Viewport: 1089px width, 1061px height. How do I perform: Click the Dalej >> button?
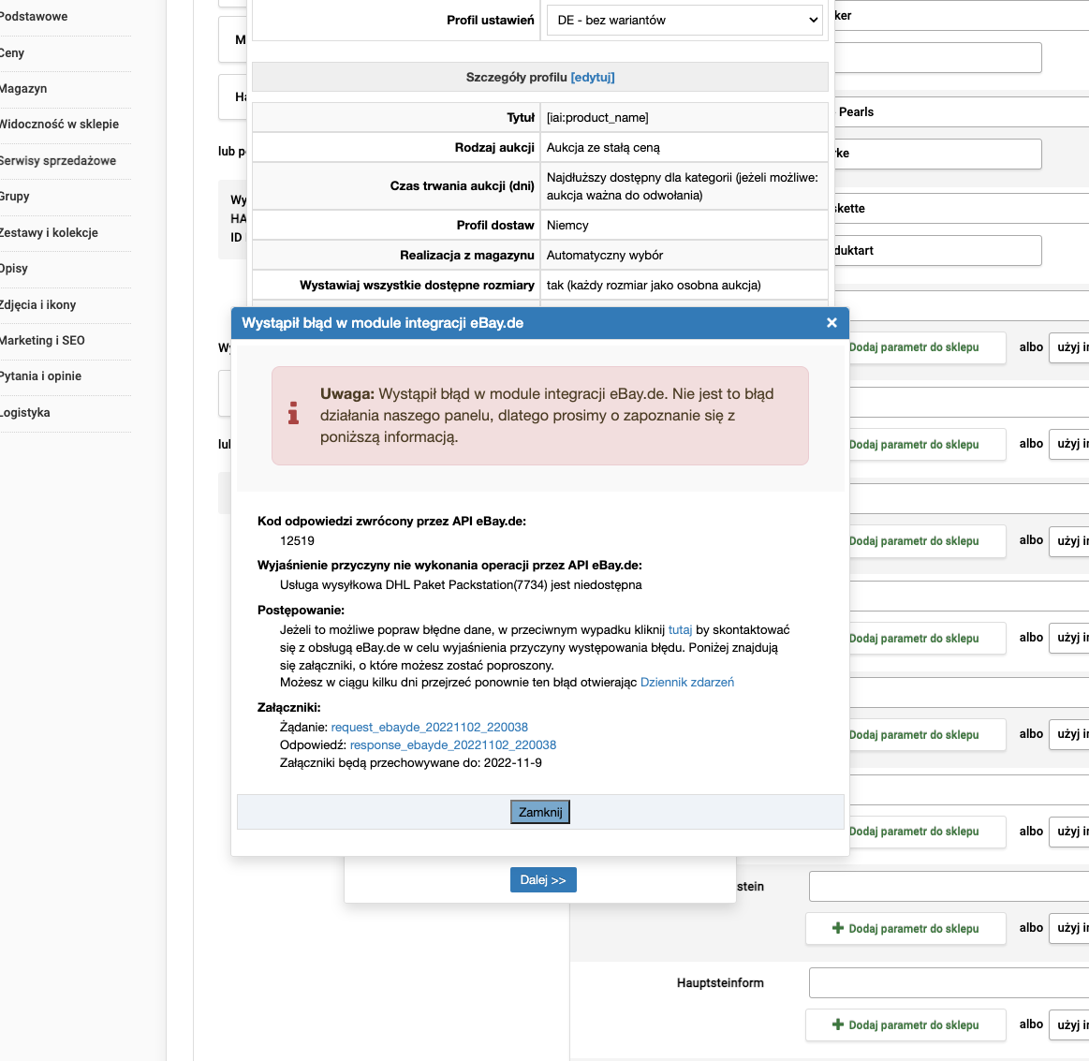tap(543, 879)
